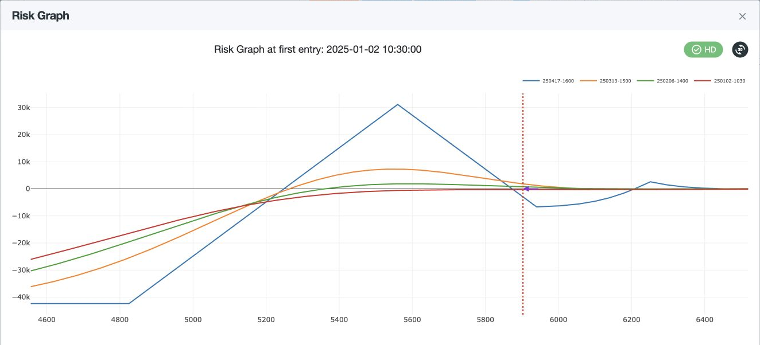Click the −30k y-axis label
The height and width of the screenshot is (345, 760).
pyautogui.click(x=22, y=270)
